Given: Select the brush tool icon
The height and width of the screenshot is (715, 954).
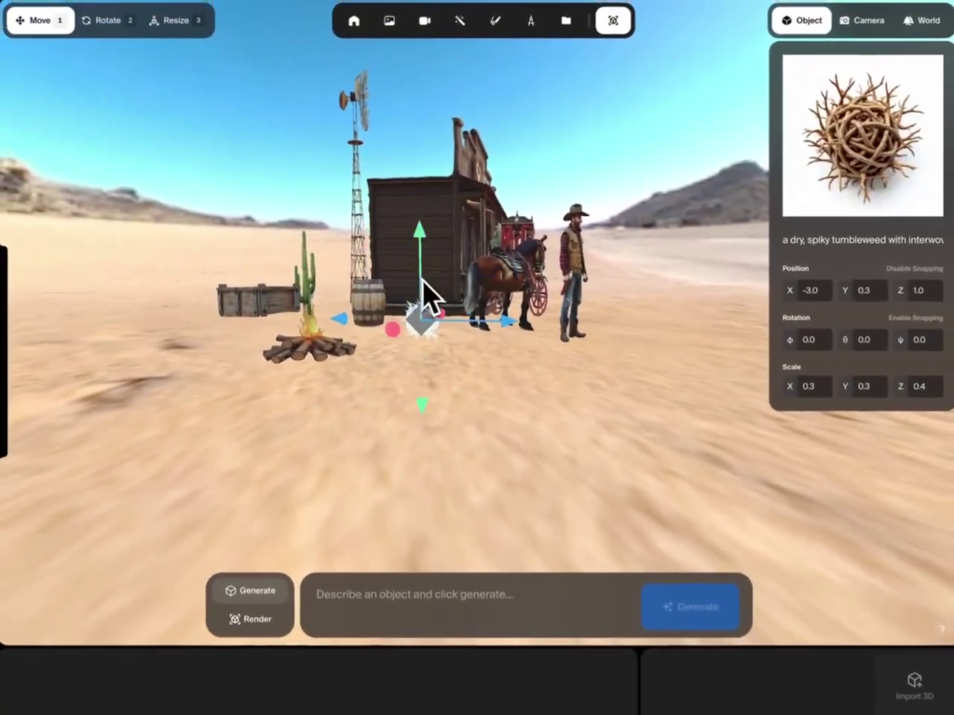Looking at the screenshot, I should point(496,20).
